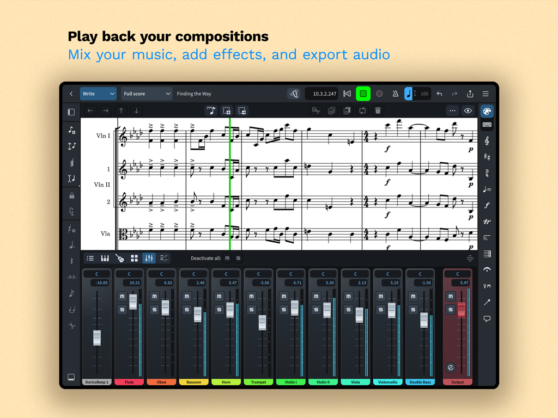Viewport: 558px width, 418px height.
Task: Mute the Flute channel in the mixer
Action: 123,297
